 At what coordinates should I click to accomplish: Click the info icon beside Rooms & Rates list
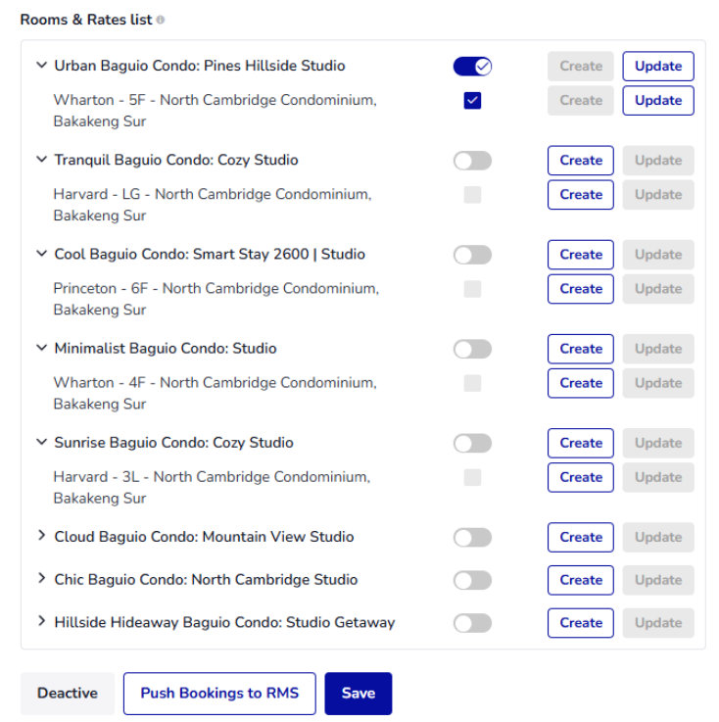(161, 20)
